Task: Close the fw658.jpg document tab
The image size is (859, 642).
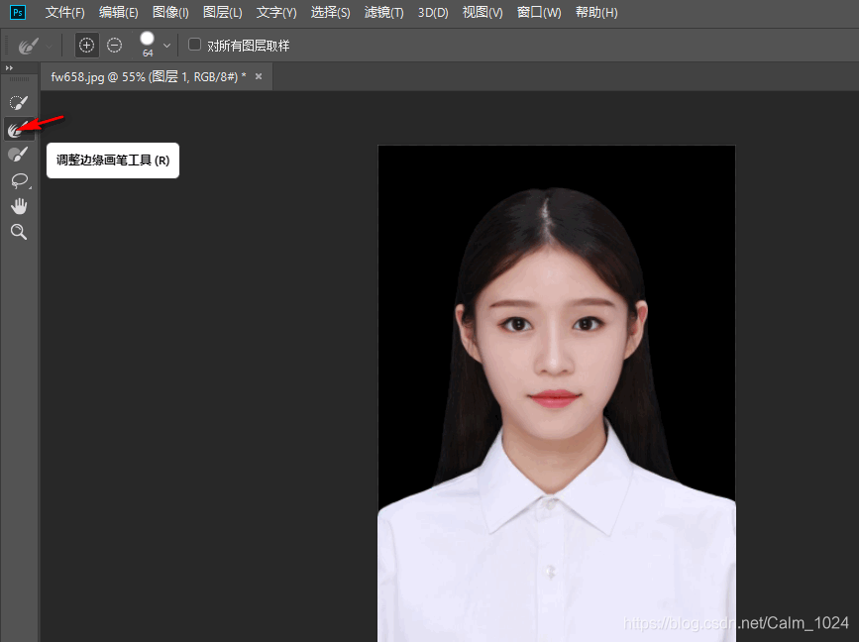Action: click(259, 76)
